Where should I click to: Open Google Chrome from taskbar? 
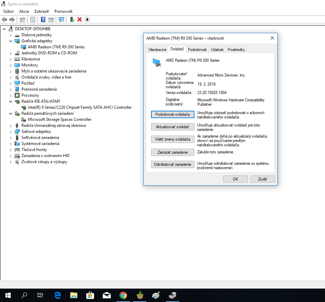coord(123,295)
